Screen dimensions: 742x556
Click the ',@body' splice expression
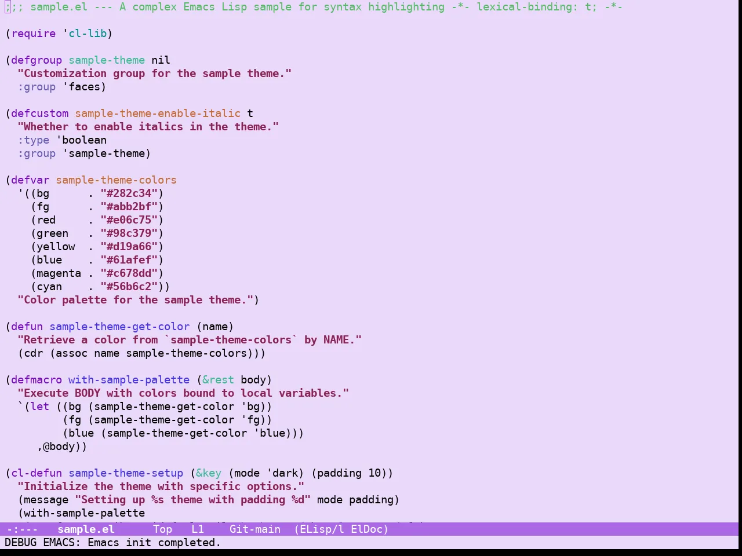click(x=59, y=447)
